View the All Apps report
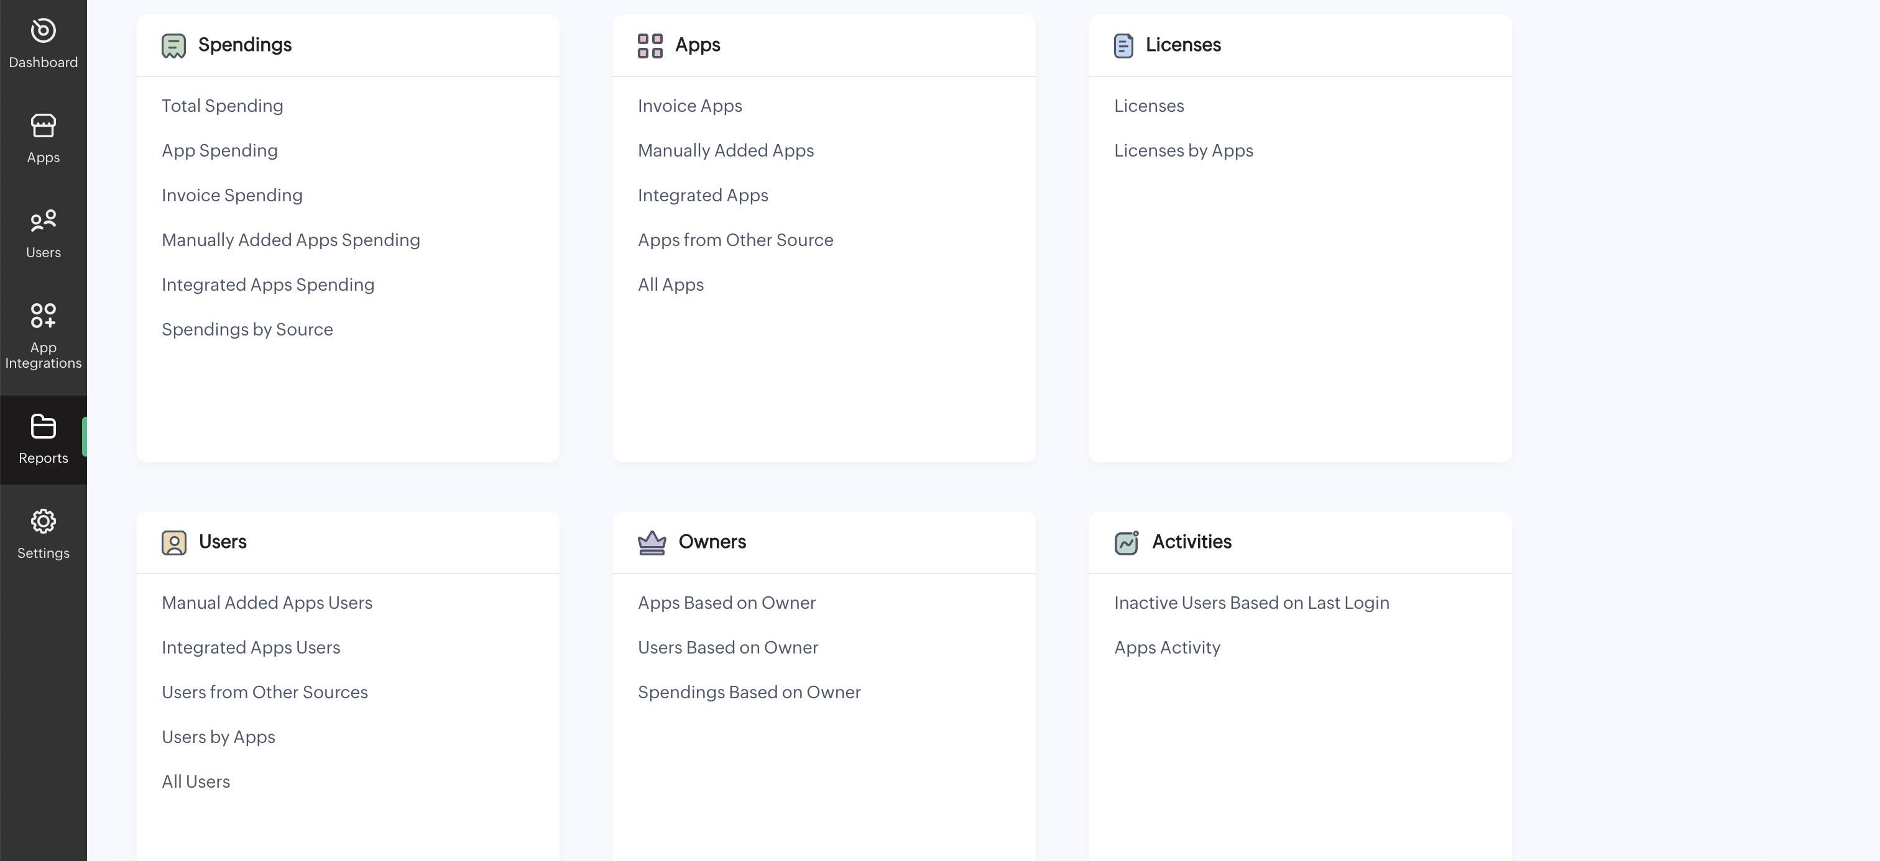This screenshot has height=861, width=1880. coord(670,285)
